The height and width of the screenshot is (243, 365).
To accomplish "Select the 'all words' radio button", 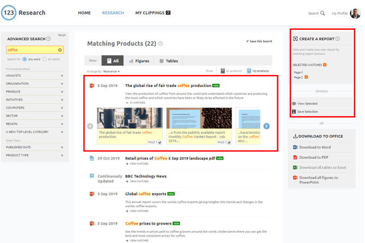I will 45,59.
